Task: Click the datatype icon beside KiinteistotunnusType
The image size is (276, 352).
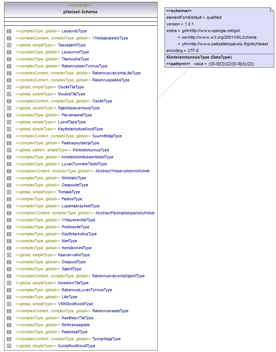Action: [x=9, y=150]
